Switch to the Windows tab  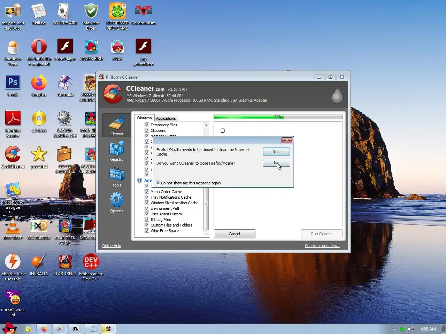144,118
